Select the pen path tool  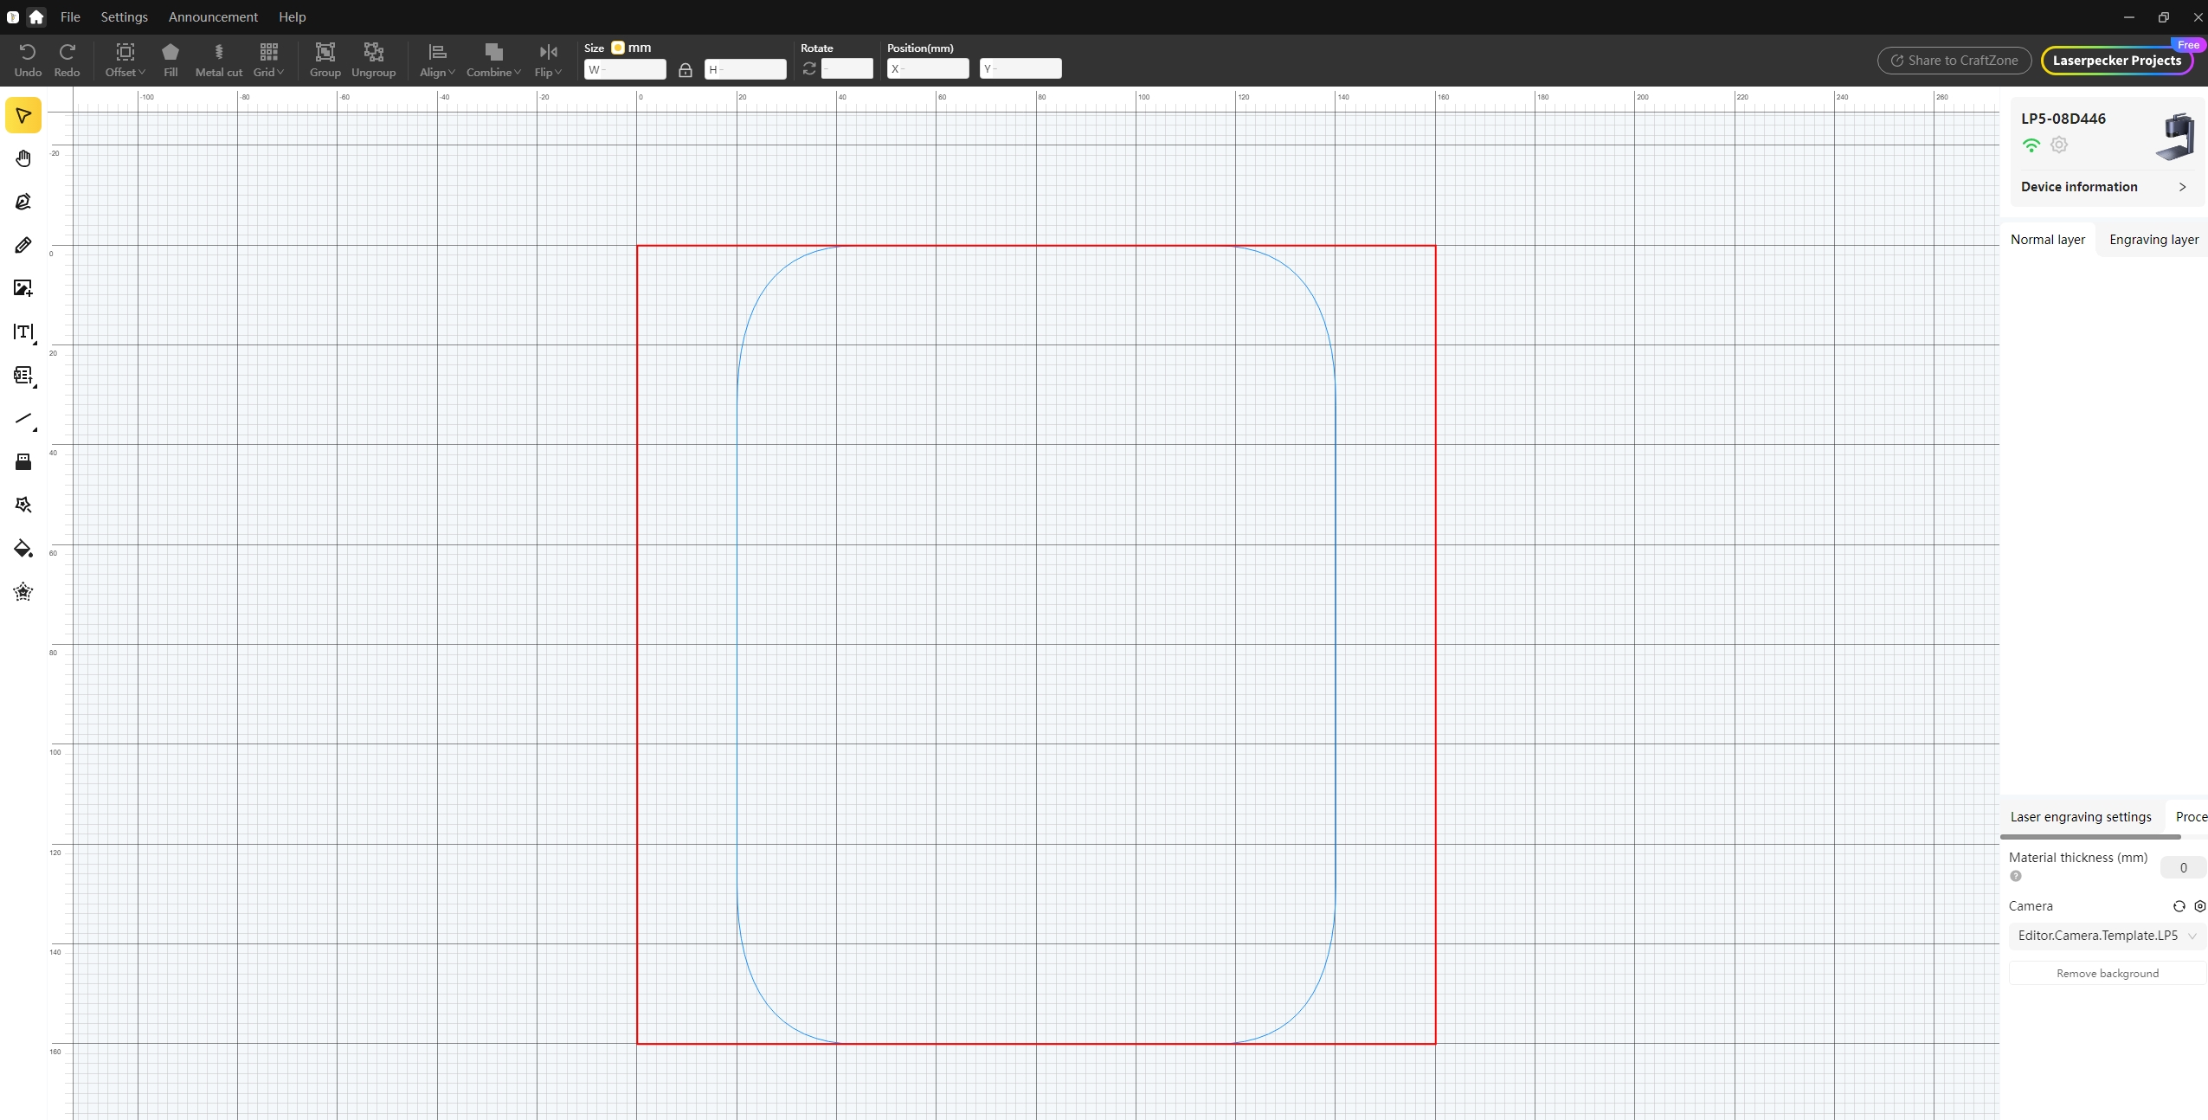(x=23, y=202)
